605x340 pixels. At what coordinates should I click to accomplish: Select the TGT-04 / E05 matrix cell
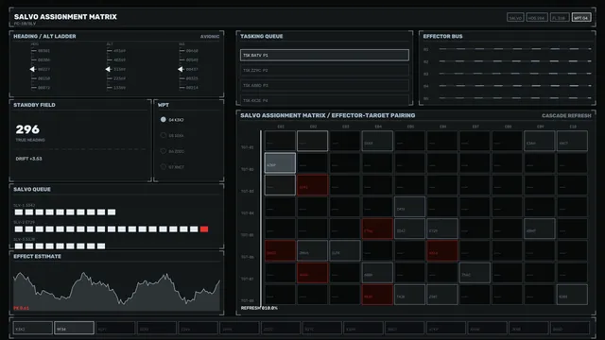pos(409,207)
